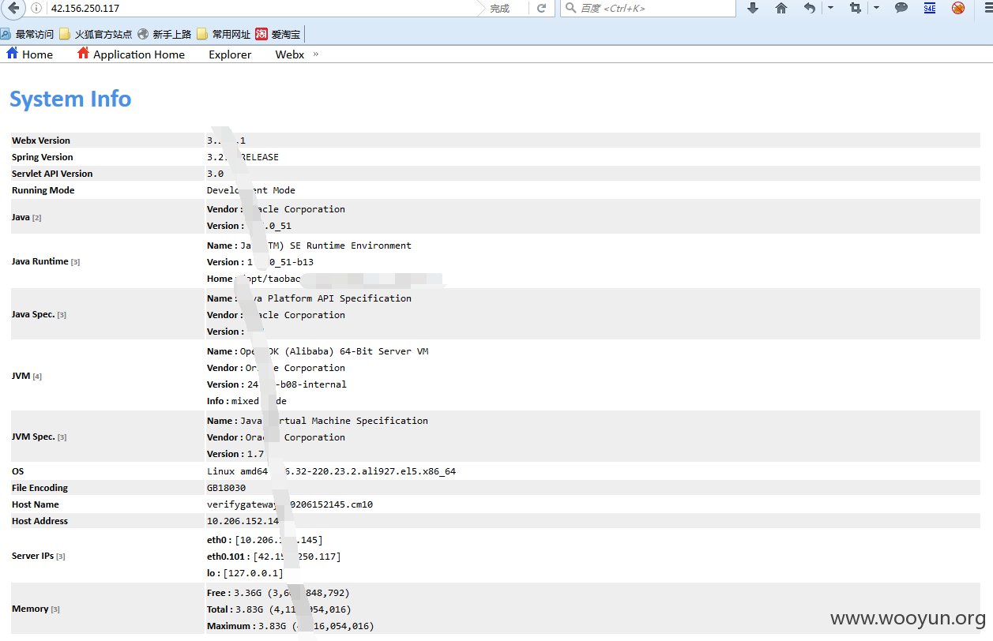Click the Webx Version row label

pyautogui.click(x=41, y=141)
